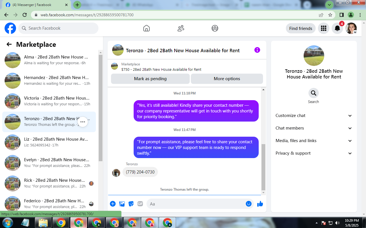Screen dimensions: 366x228
Task: Open the Friends icon in top navigation
Action: (x=181, y=28)
